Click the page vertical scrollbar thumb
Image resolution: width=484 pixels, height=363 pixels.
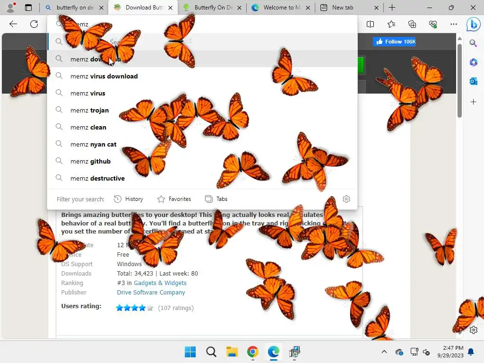459,80
